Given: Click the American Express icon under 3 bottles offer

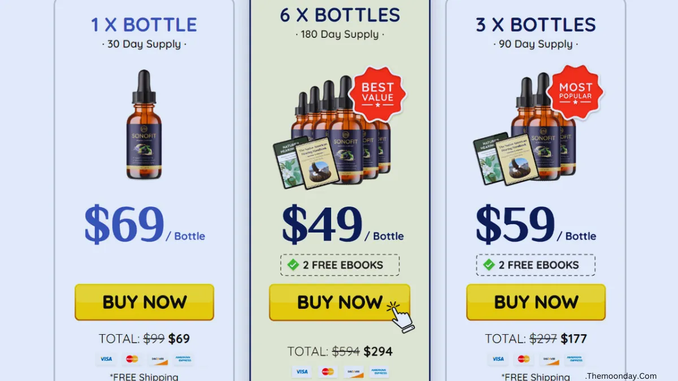Looking at the screenshot, I should [576, 359].
